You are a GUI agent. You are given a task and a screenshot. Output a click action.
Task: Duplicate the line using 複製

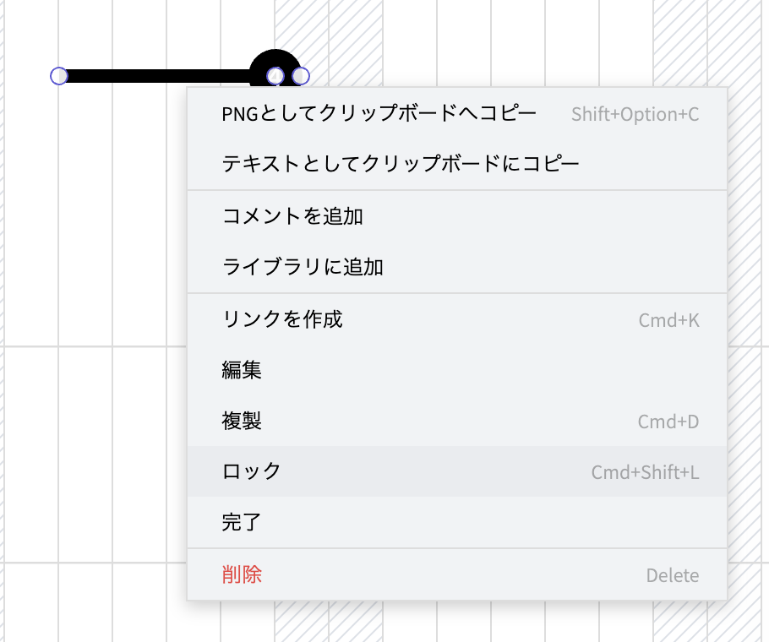242,421
